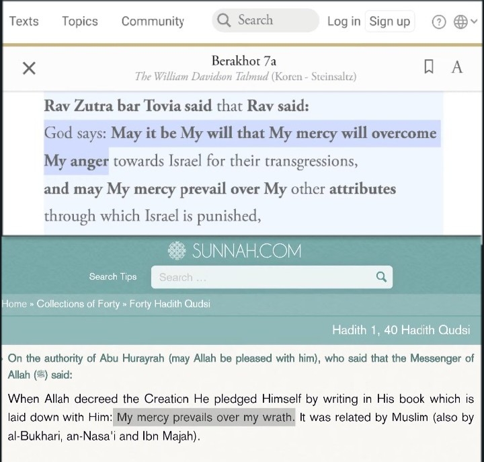This screenshot has width=484, height=462.
Task: Focus the Sunnah.com search box
Action: pos(272,277)
